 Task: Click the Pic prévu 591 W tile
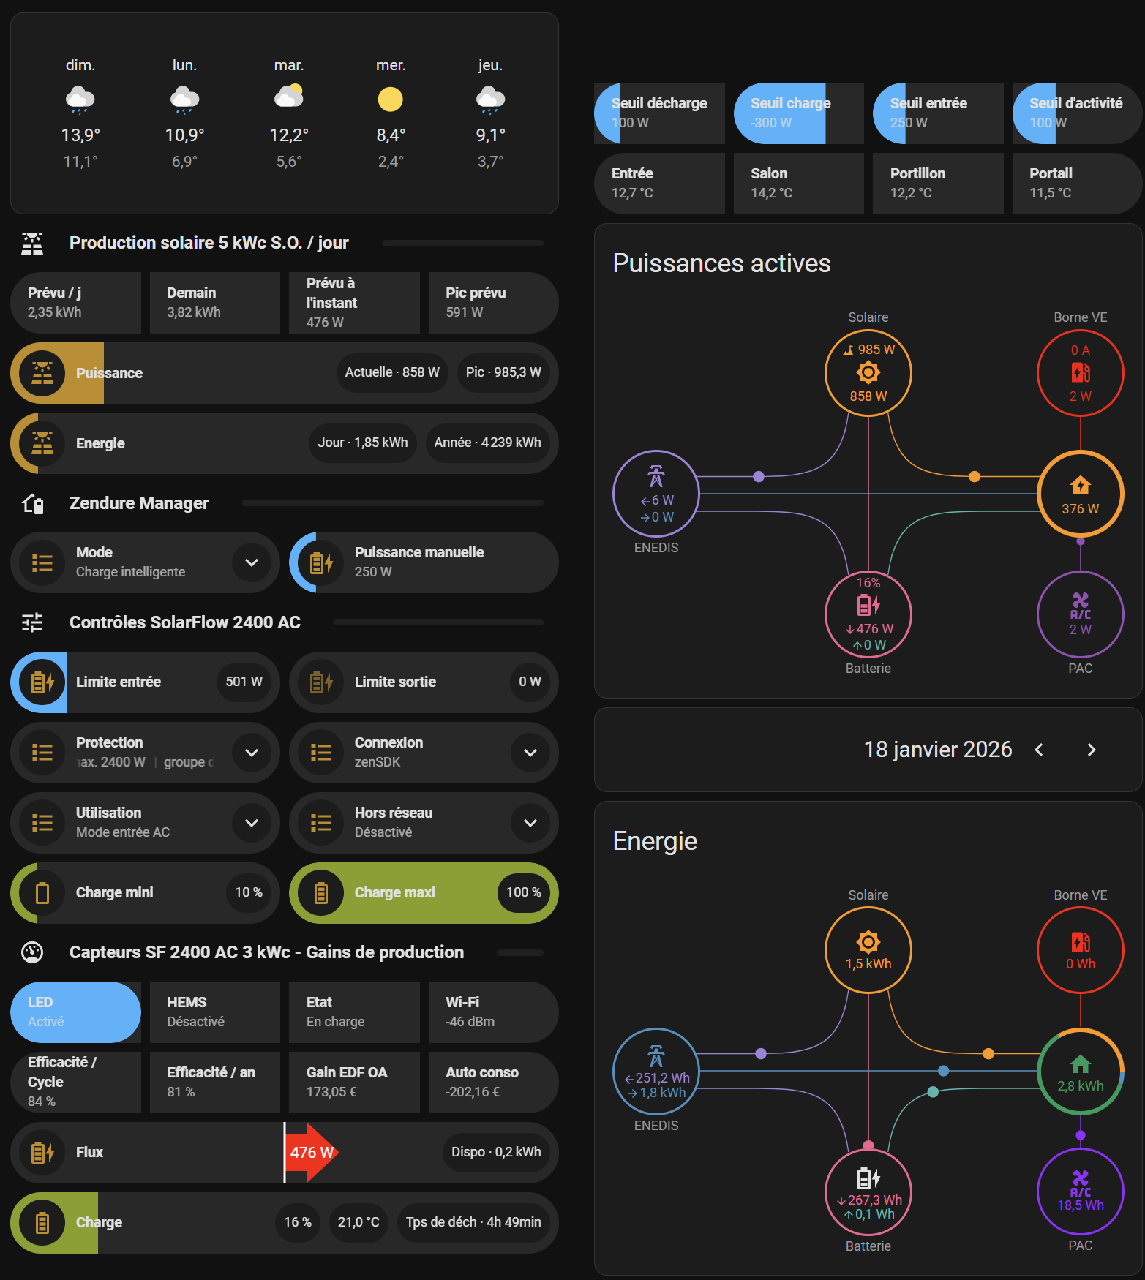pyautogui.click(x=494, y=303)
